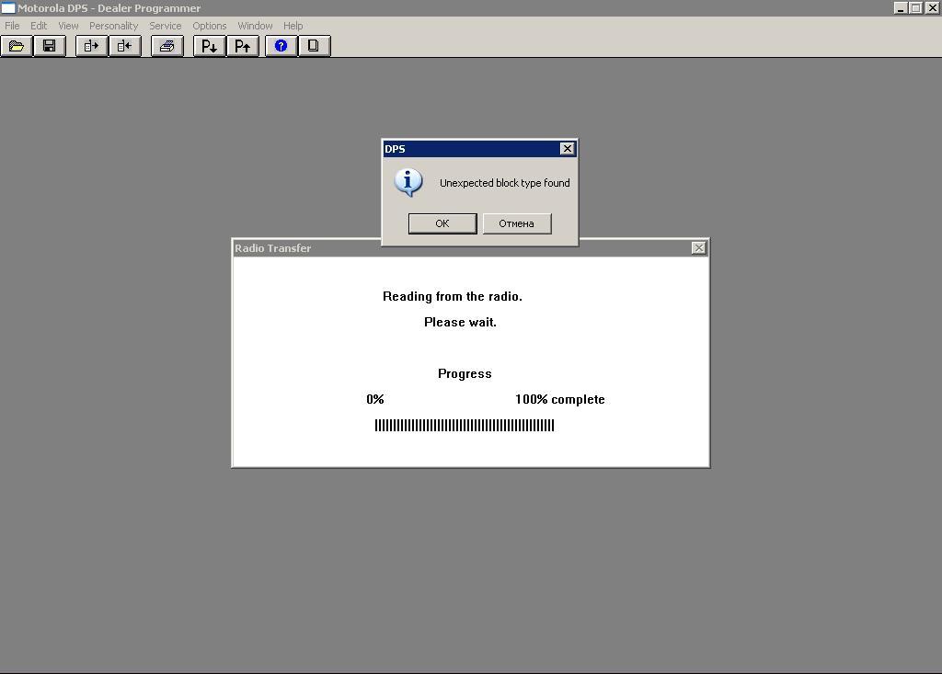Click the '0%' progress label
Viewport: 942px width, 674px height.
point(375,399)
